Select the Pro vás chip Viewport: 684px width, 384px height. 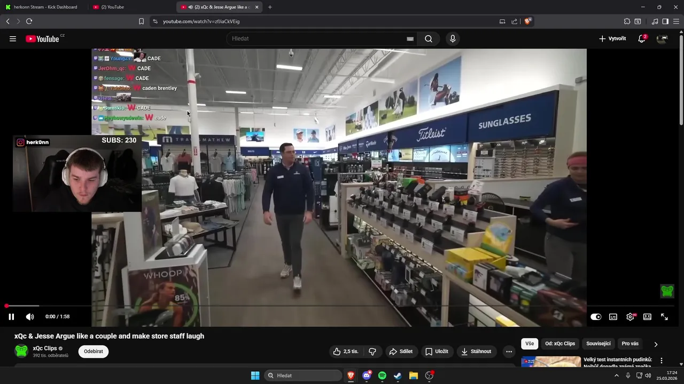pos(630,344)
